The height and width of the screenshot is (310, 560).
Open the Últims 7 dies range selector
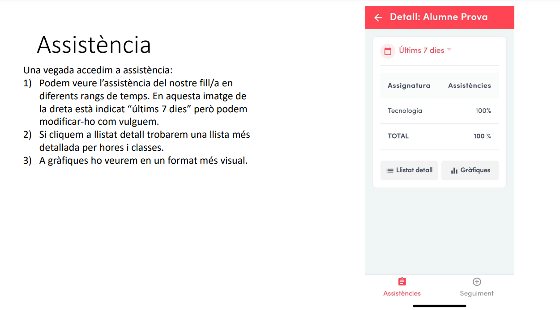coord(421,51)
